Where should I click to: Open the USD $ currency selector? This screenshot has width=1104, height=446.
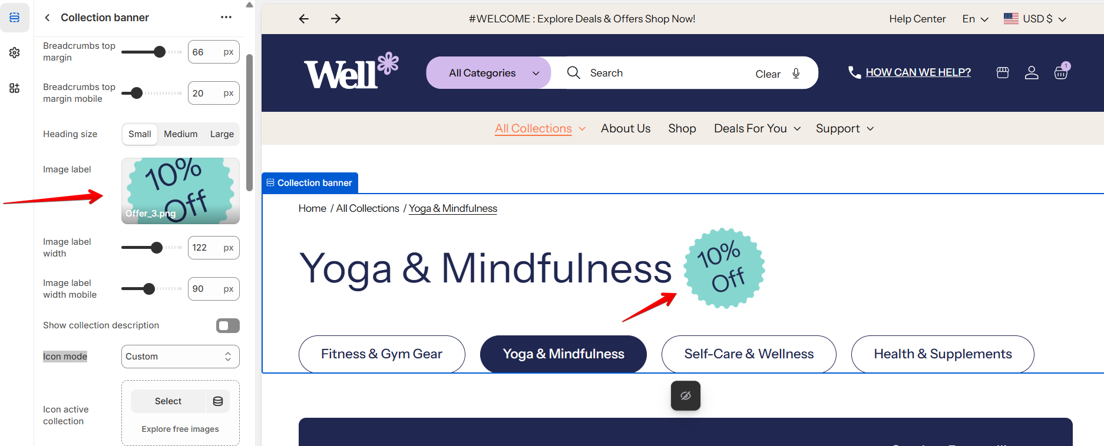1036,19
